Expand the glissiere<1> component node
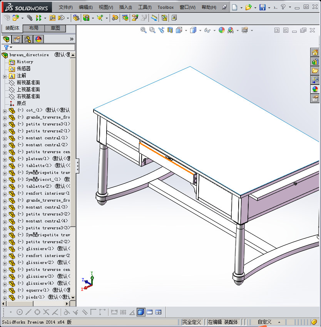 click(5, 250)
